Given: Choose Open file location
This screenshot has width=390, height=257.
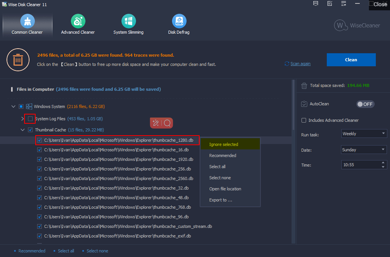Looking at the screenshot, I should tap(230, 189).
